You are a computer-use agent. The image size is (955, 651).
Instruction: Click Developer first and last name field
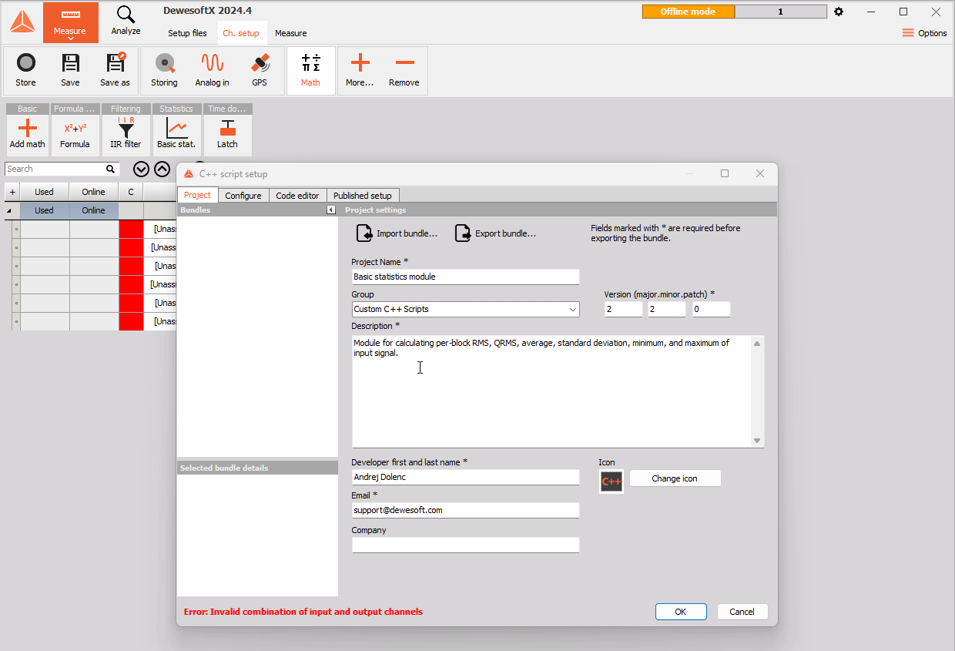point(465,477)
